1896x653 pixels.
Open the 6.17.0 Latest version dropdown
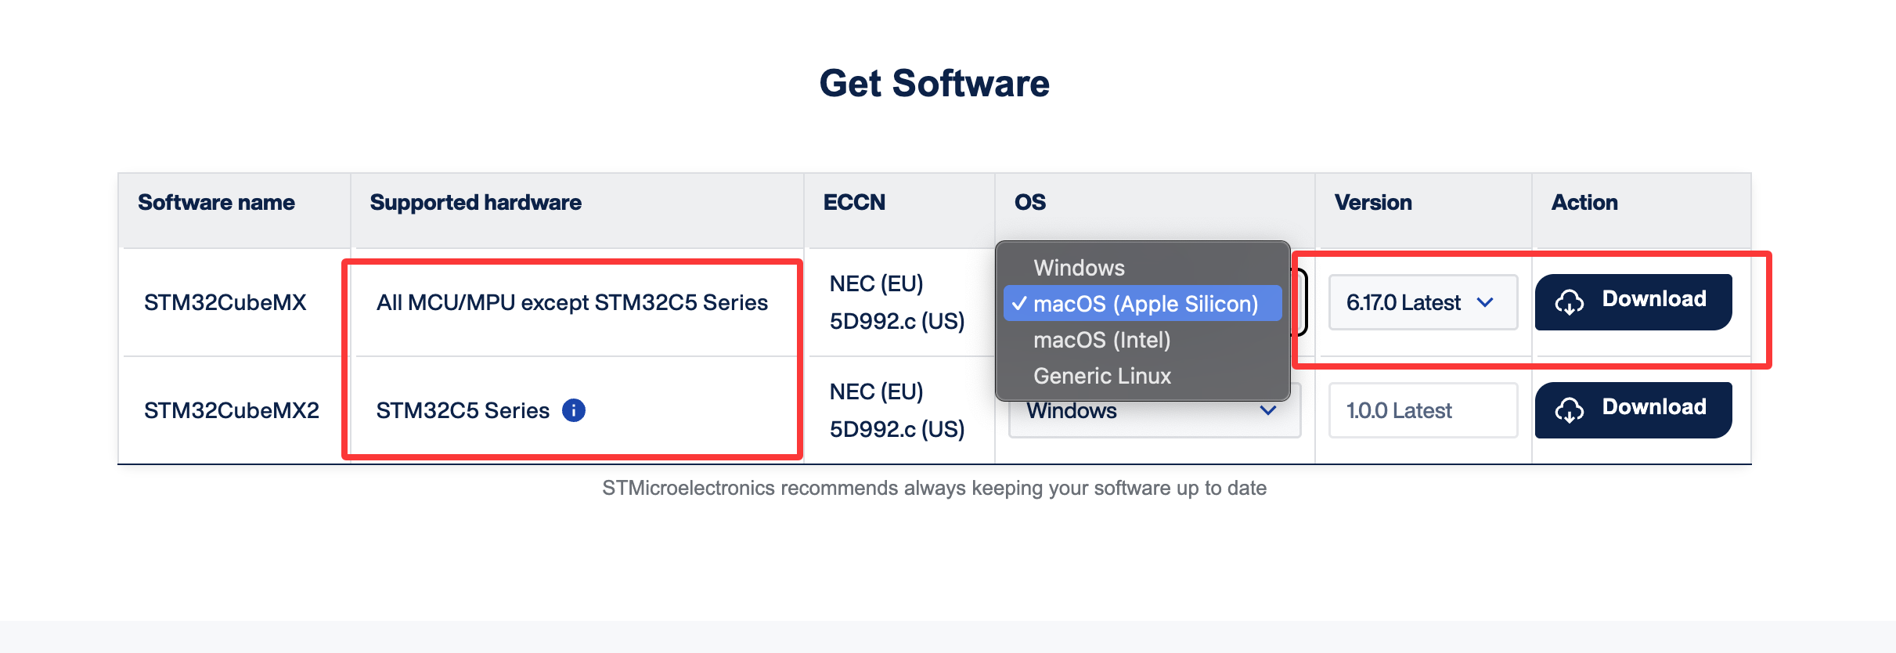coord(1422,302)
